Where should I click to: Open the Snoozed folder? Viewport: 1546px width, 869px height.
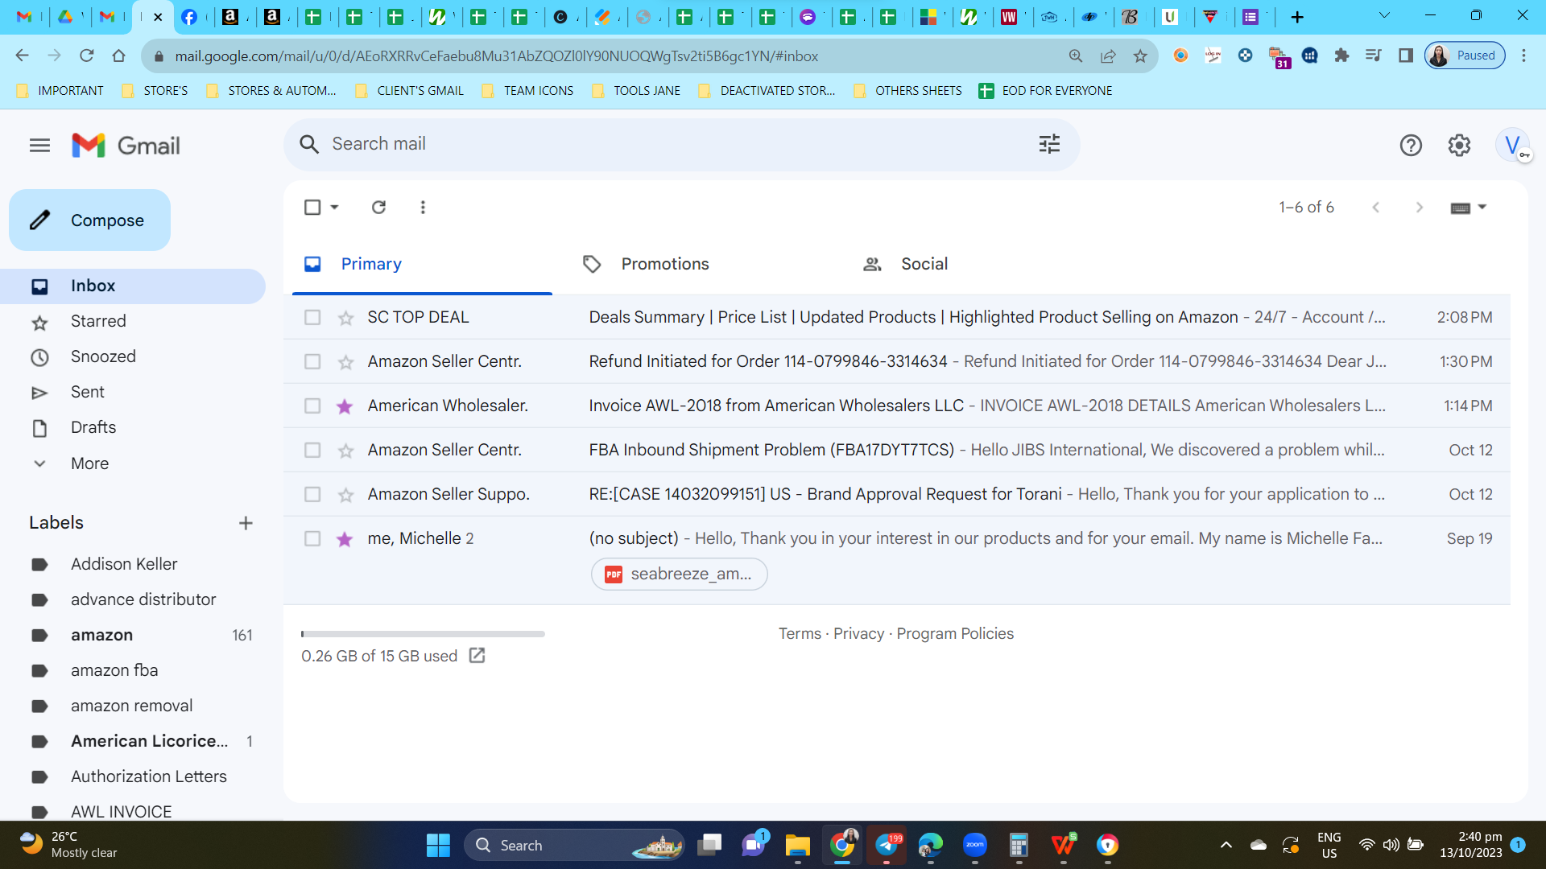pos(133,356)
